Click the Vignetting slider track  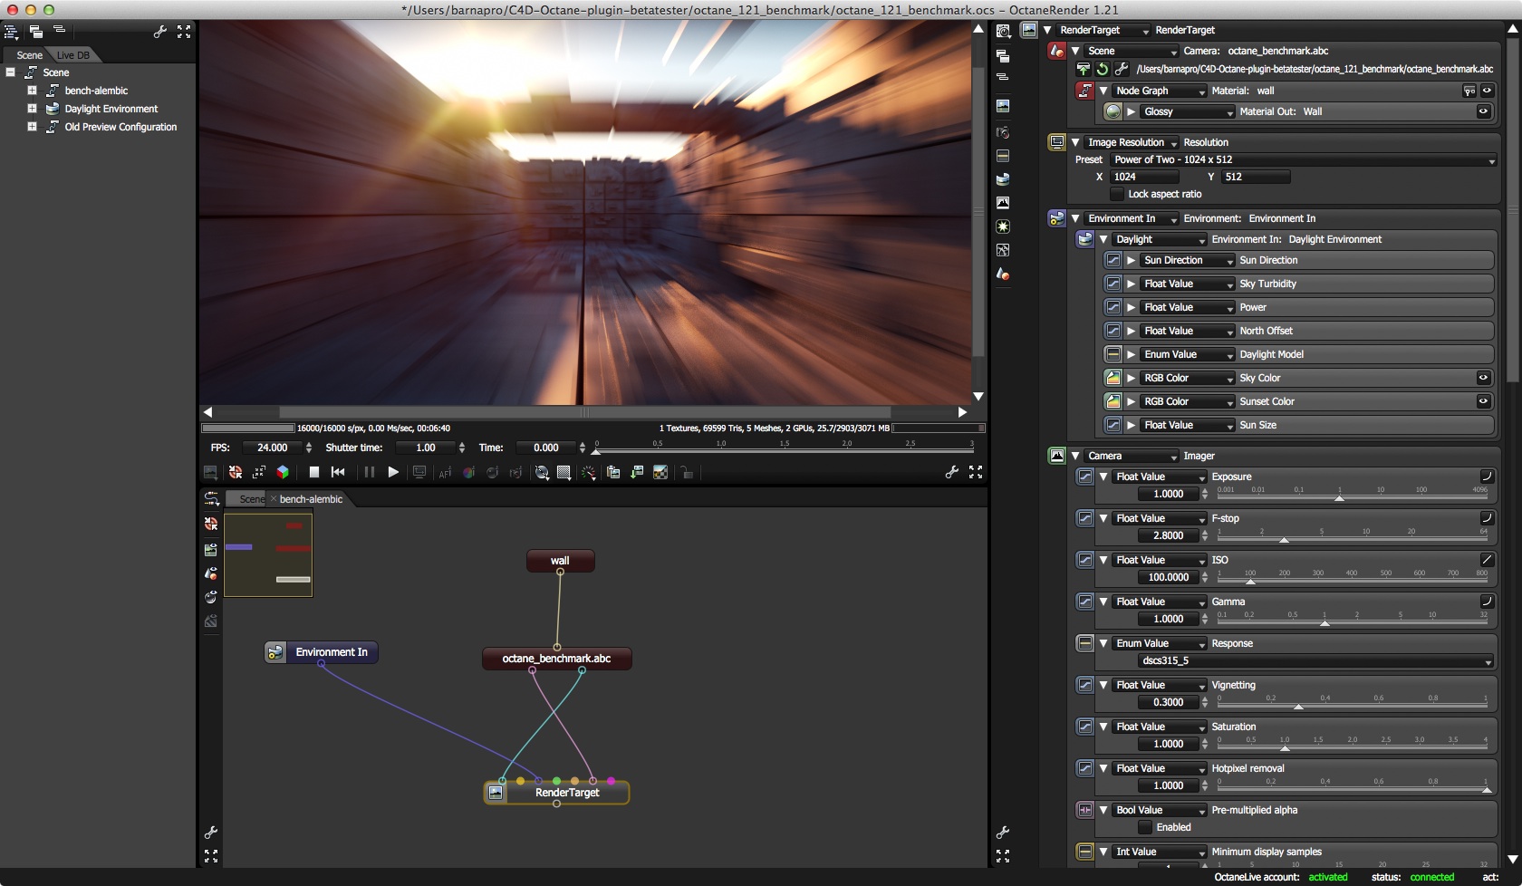[x=1352, y=705]
